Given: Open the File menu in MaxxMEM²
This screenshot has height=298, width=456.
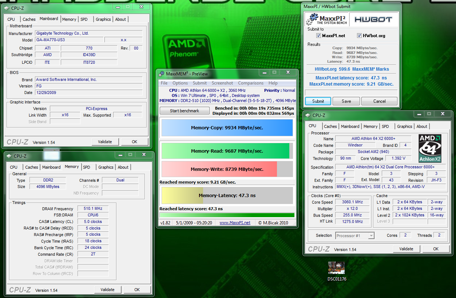Looking at the screenshot, I should [164, 83].
